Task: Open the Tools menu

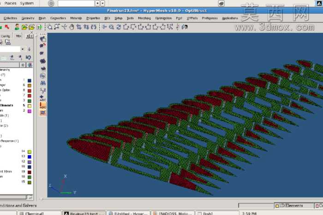Action: pos(130,18)
